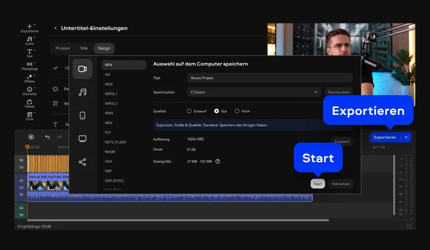Image resolution: width=430 pixels, height=250 pixels.
Task: Go back from Untertitel-Einstellungen using the chevron
Action: (x=55, y=28)
